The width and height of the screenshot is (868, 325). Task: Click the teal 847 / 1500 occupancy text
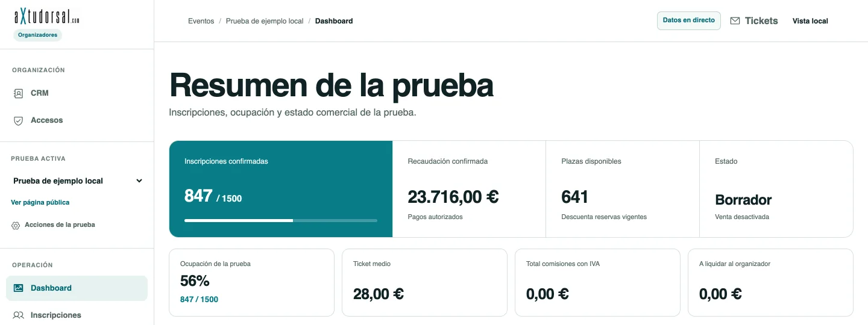coord(199,299)
